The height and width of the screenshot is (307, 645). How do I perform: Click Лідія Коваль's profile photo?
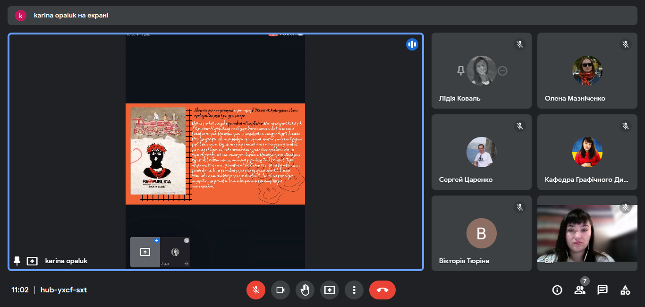click(482, 71)
